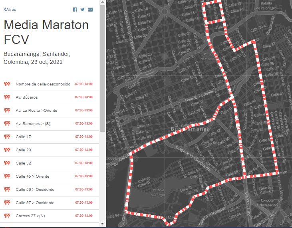
Task: Click the 07:00-13:00 time for Av. Búcaros
Action: tap(84, 97)
